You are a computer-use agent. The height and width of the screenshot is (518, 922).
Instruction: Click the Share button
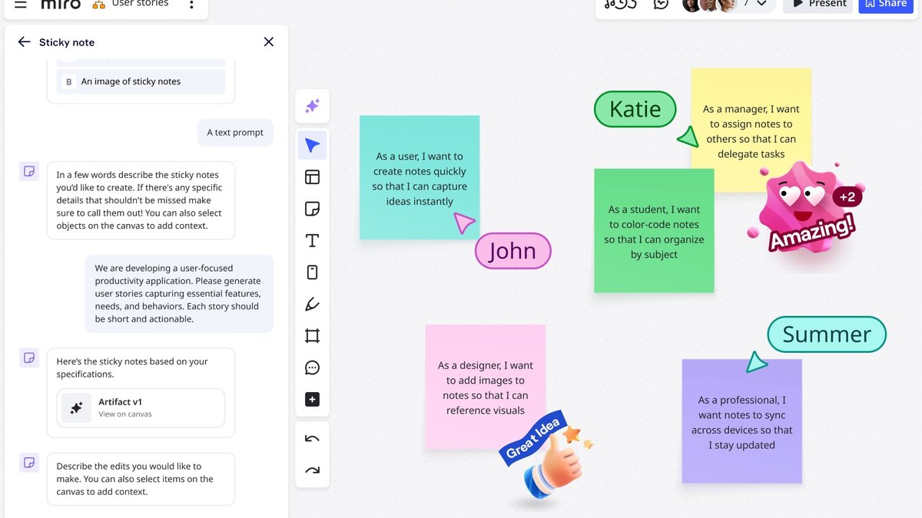(x=885, y=4)
